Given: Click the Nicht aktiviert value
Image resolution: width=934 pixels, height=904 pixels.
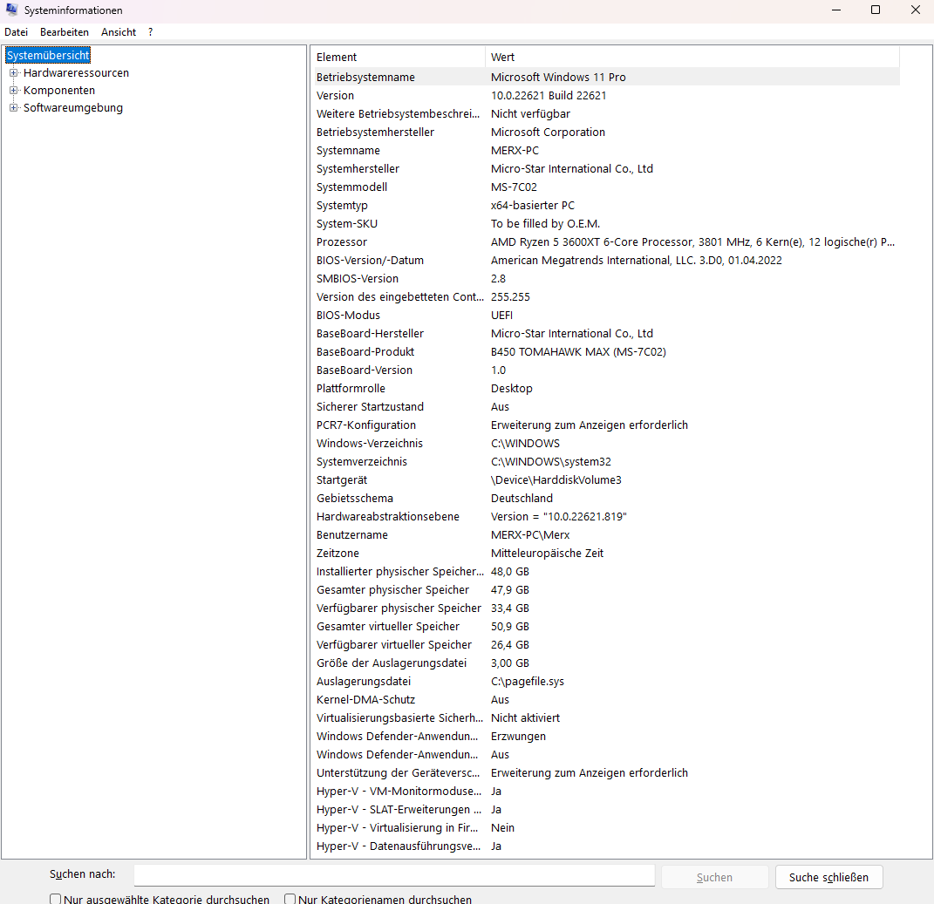Looking at the screenshot, I should point(525,718).
